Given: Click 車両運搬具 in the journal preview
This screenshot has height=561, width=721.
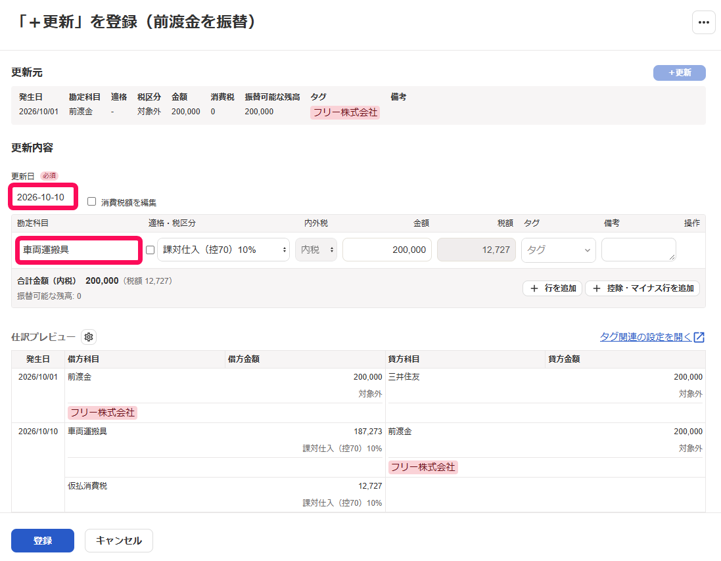Looking at the screenshot, I should 87,432.
